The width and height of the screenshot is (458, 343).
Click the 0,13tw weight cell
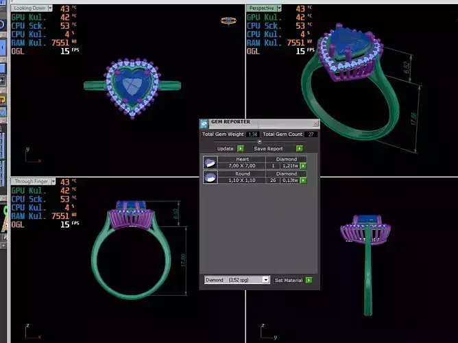290,180
